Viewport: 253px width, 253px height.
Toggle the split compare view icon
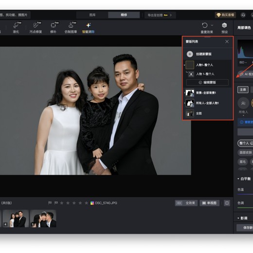click(227, 203)
